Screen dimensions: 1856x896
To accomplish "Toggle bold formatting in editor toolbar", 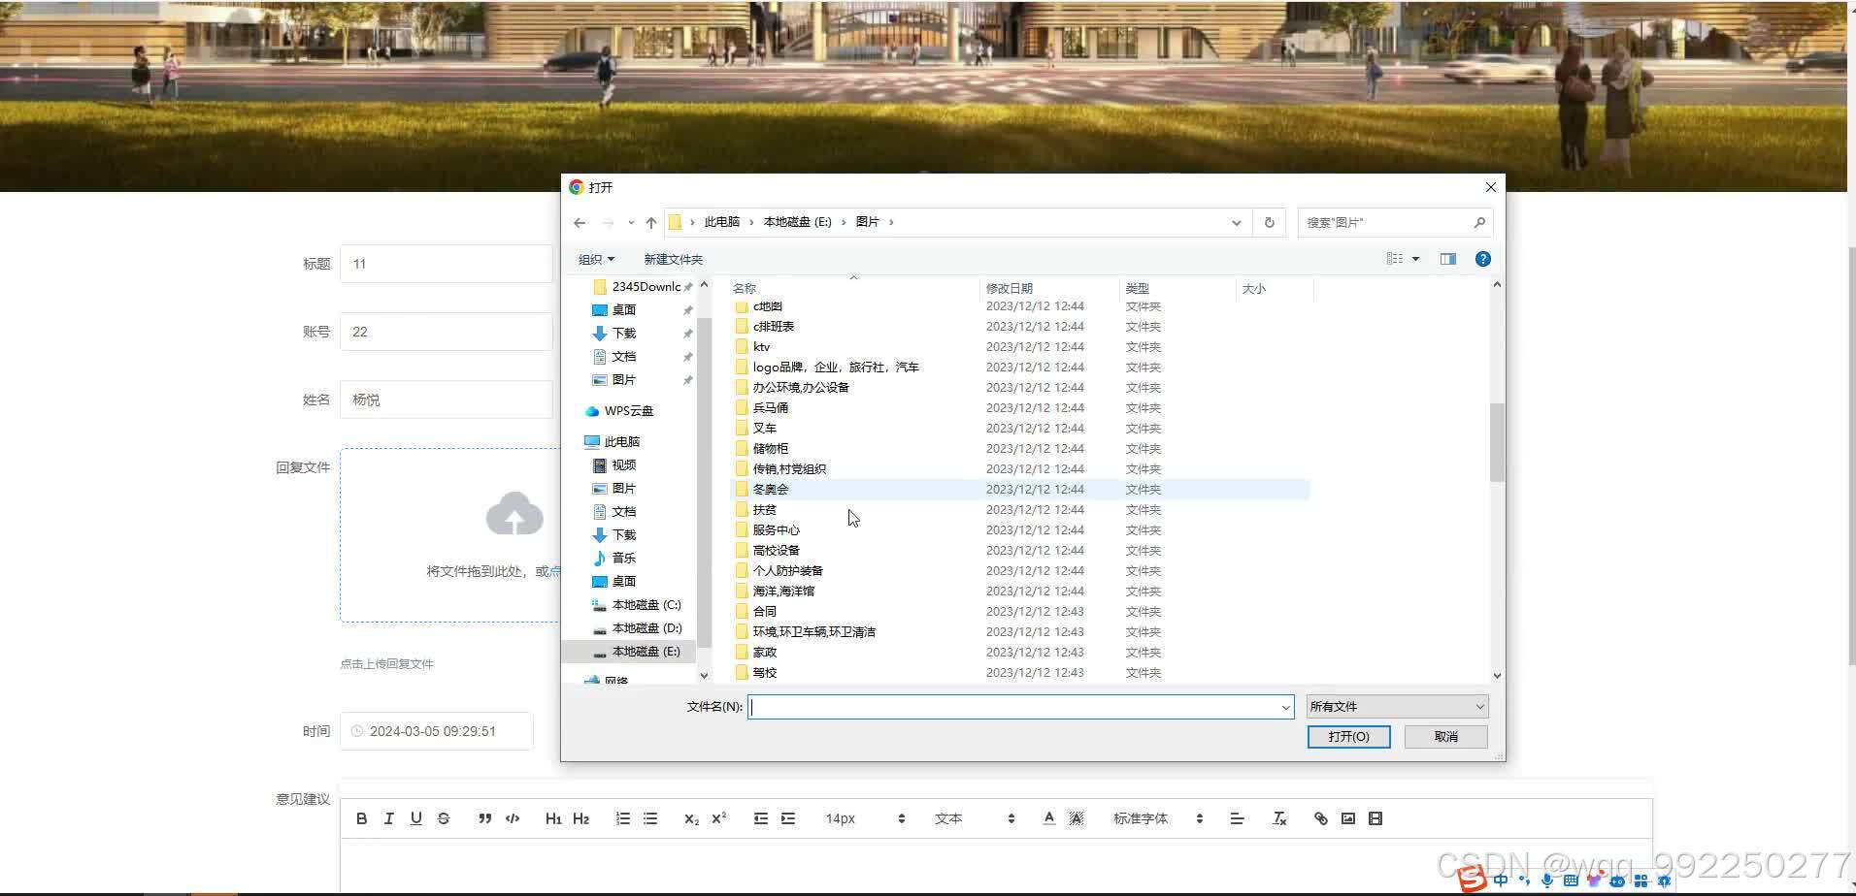I will (361, 818).
